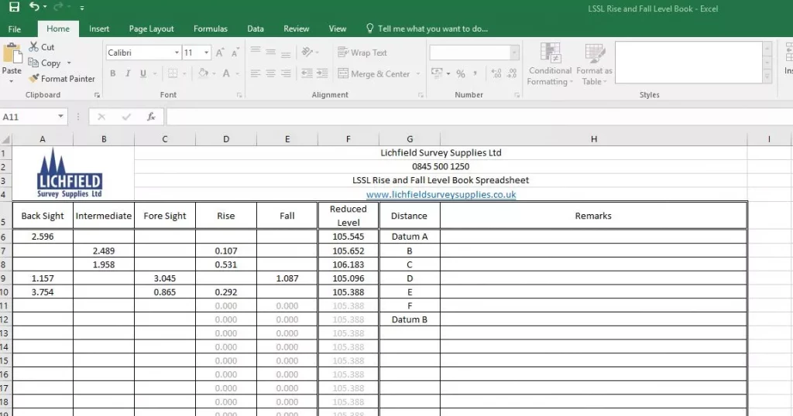
Task: Open the Data tab
Action: point(256,29)
